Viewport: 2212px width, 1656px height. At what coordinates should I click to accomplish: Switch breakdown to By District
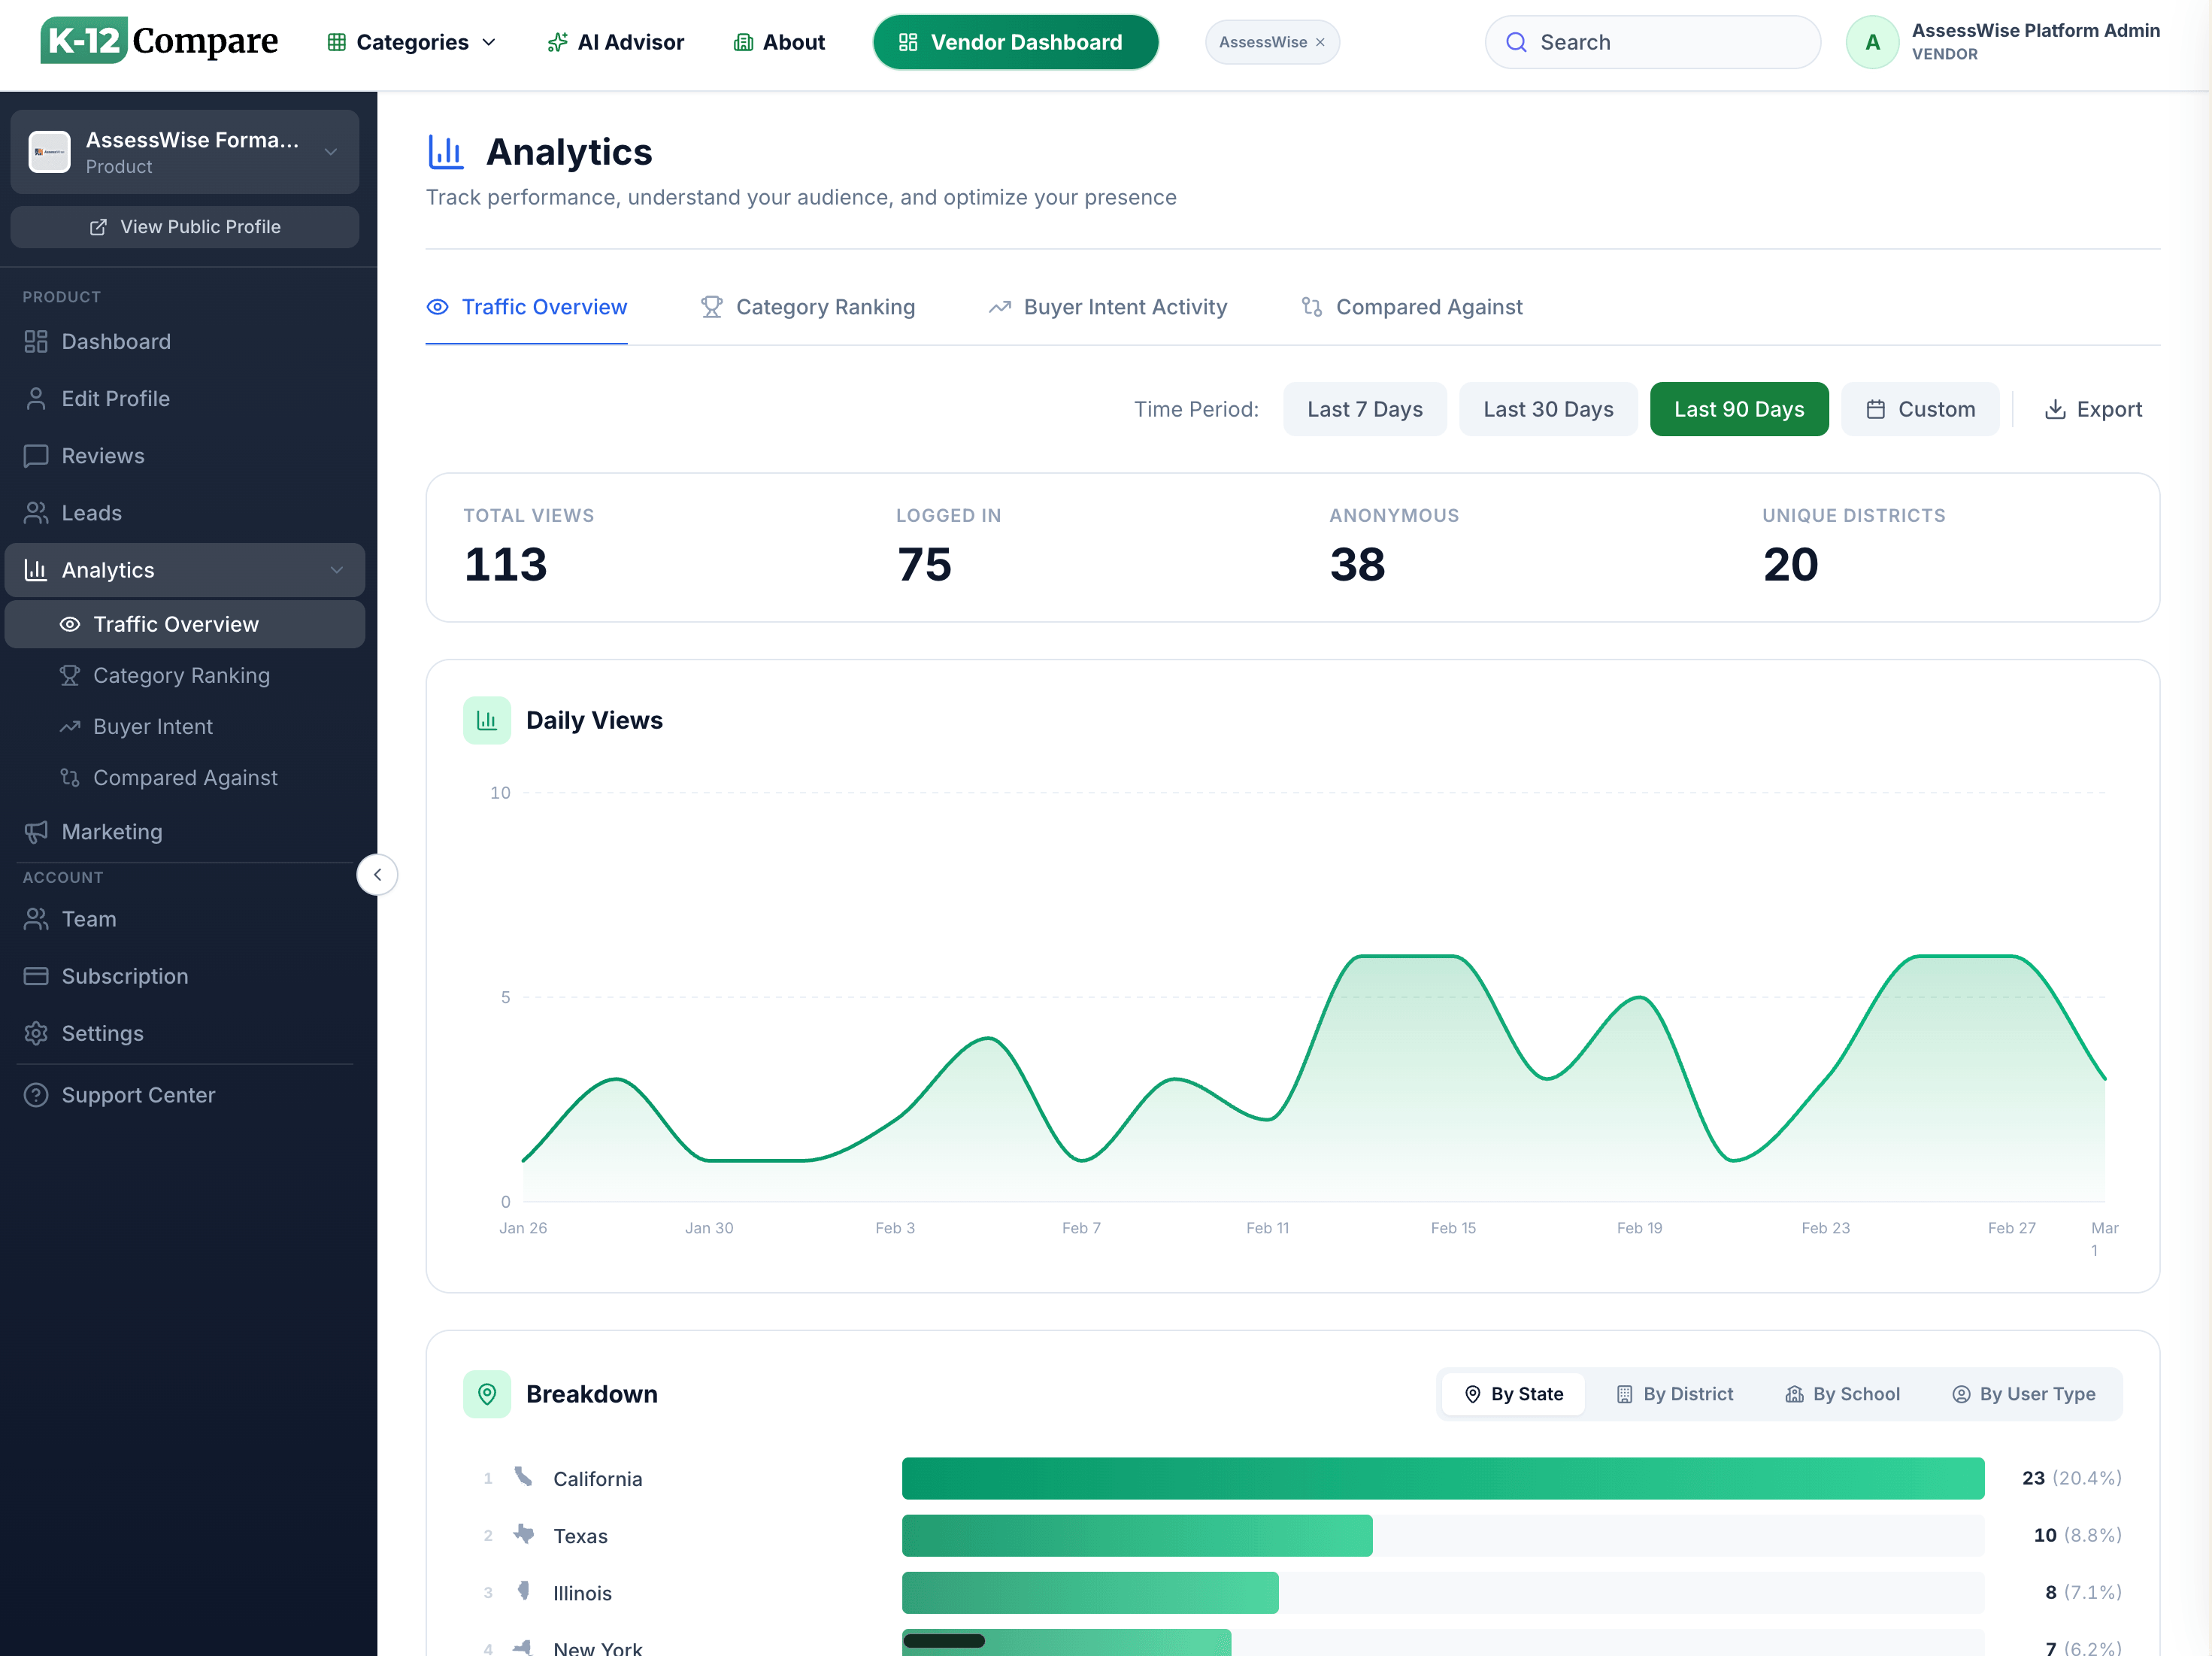pos(1674,1393)
